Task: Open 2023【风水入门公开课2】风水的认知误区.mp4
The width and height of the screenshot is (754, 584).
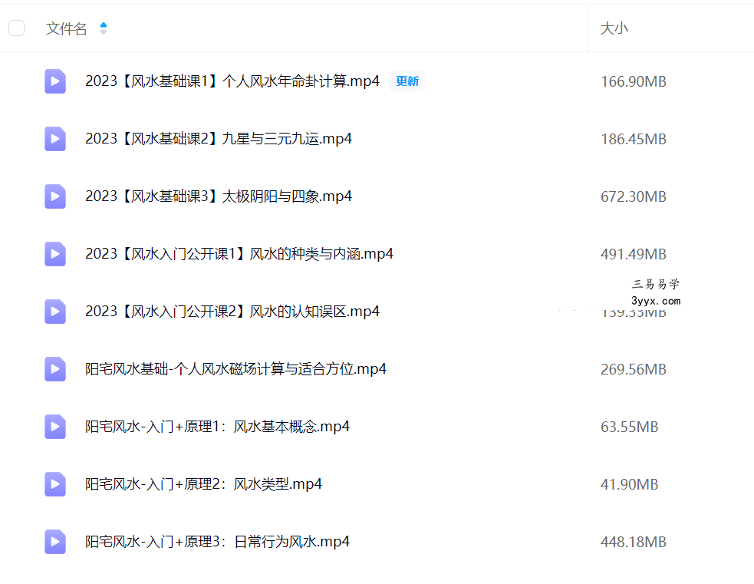Action: pos(232,312)
